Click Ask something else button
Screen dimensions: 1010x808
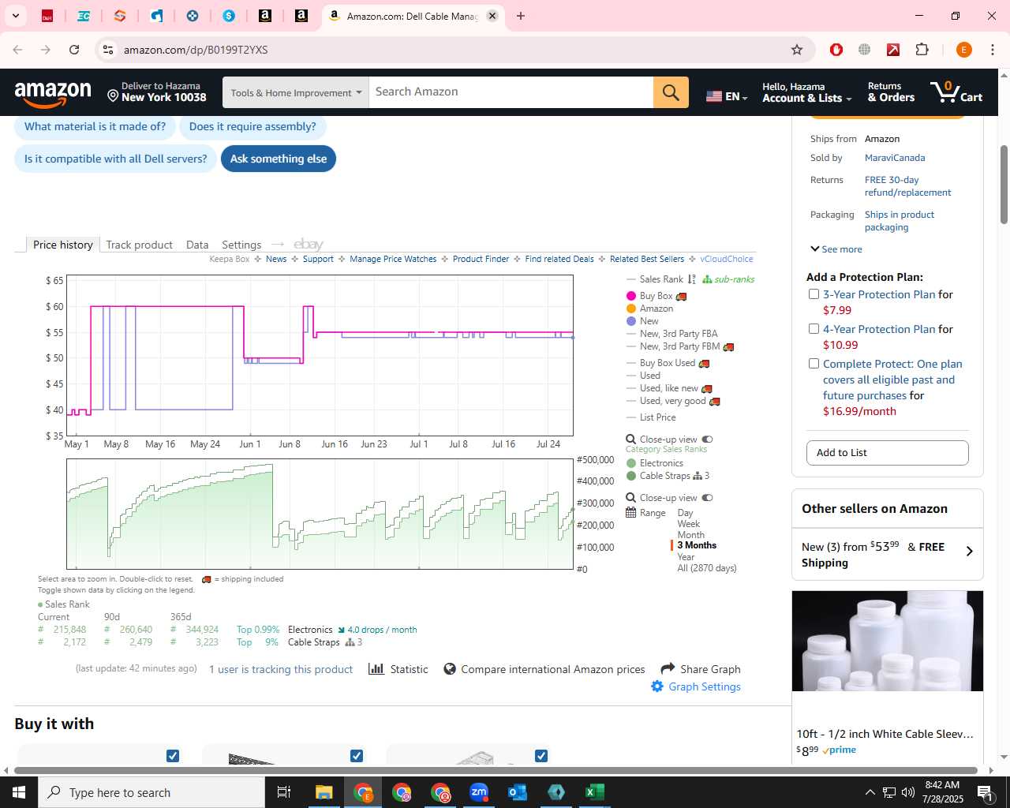pyautogui.click(x=279, y=159)
